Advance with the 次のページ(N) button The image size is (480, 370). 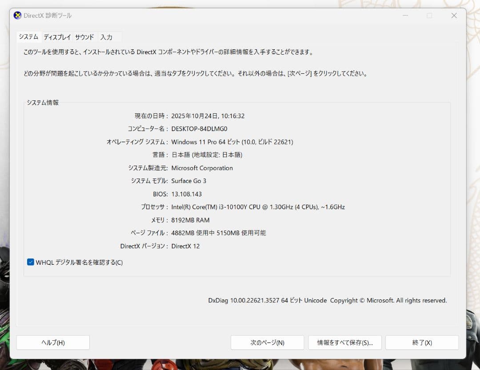(267, 342)
